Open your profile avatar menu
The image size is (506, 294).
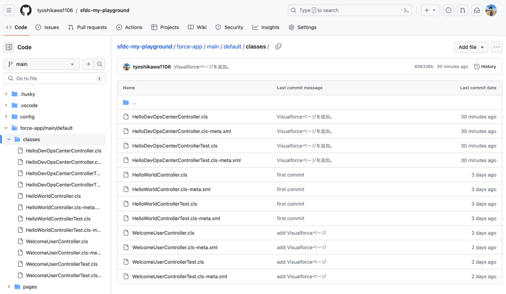(491, 10)
